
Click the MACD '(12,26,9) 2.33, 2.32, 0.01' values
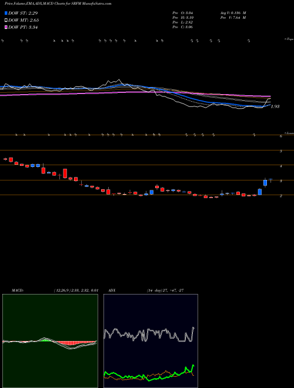[x=76, y=290]
